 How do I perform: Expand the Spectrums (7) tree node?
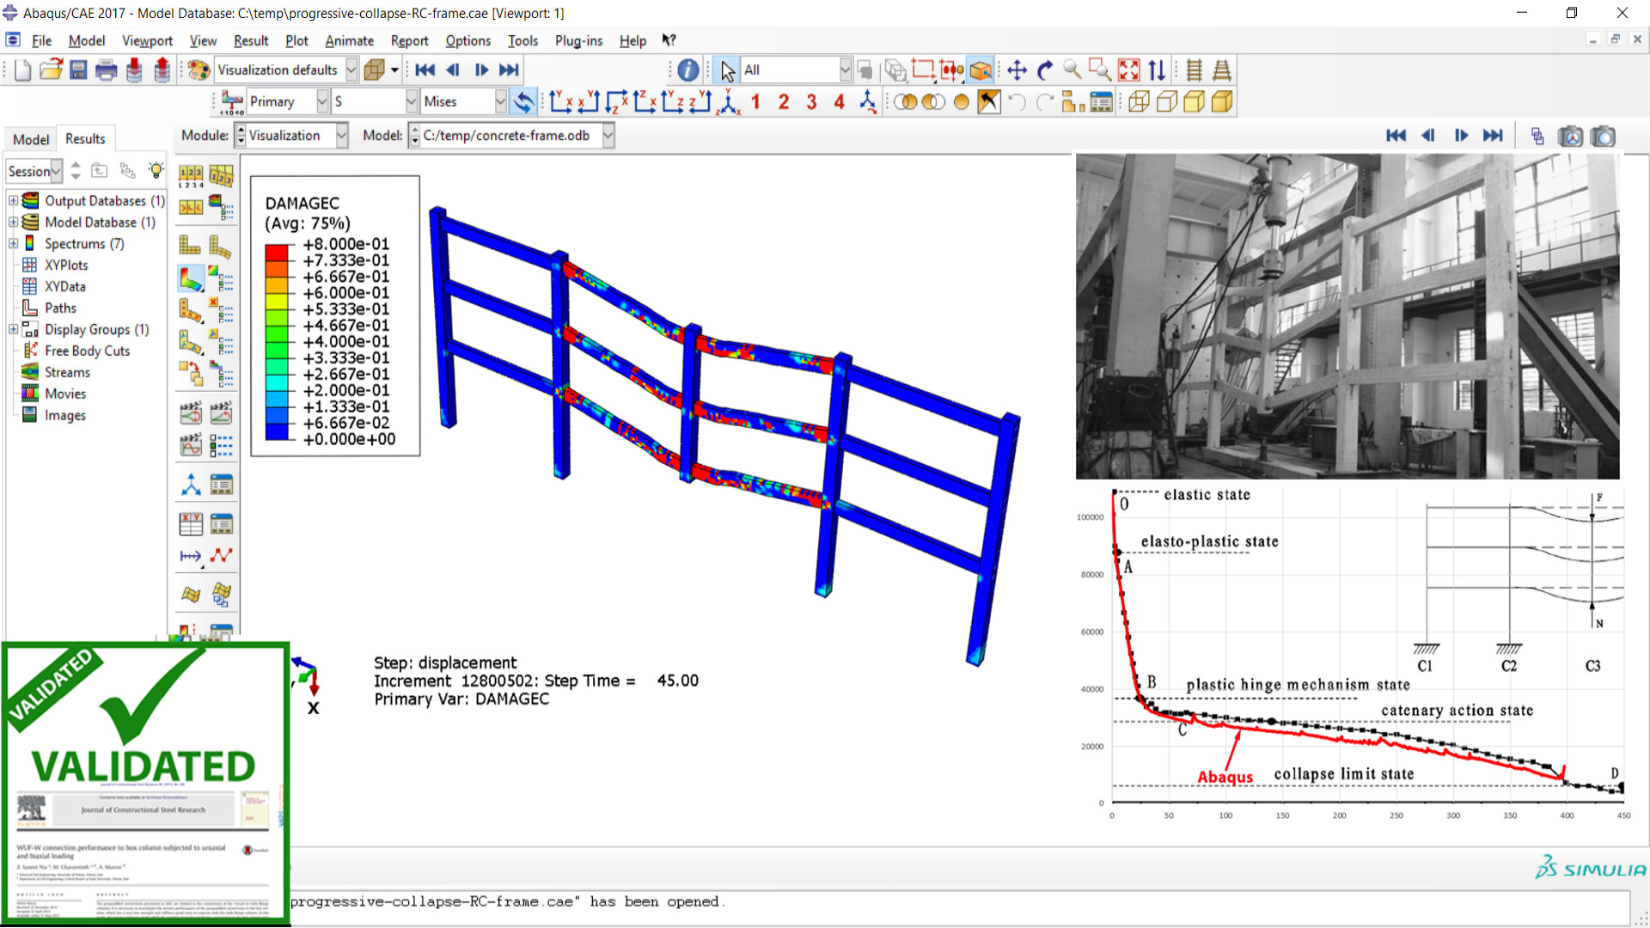(13, 244)
